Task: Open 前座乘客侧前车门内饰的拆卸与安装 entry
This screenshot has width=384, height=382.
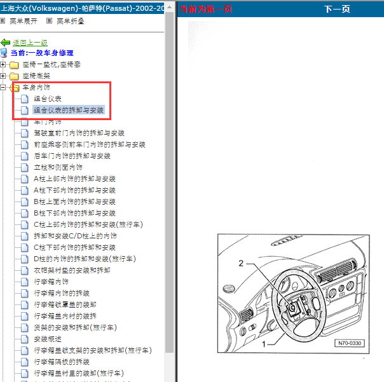Action: pyautogui.click(x=90, y=145)
